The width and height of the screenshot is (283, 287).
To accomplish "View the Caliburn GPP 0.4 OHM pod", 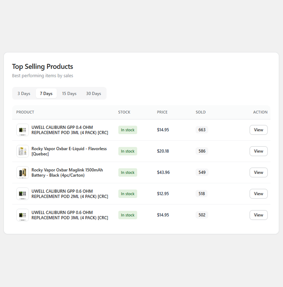I will point(258,130).
